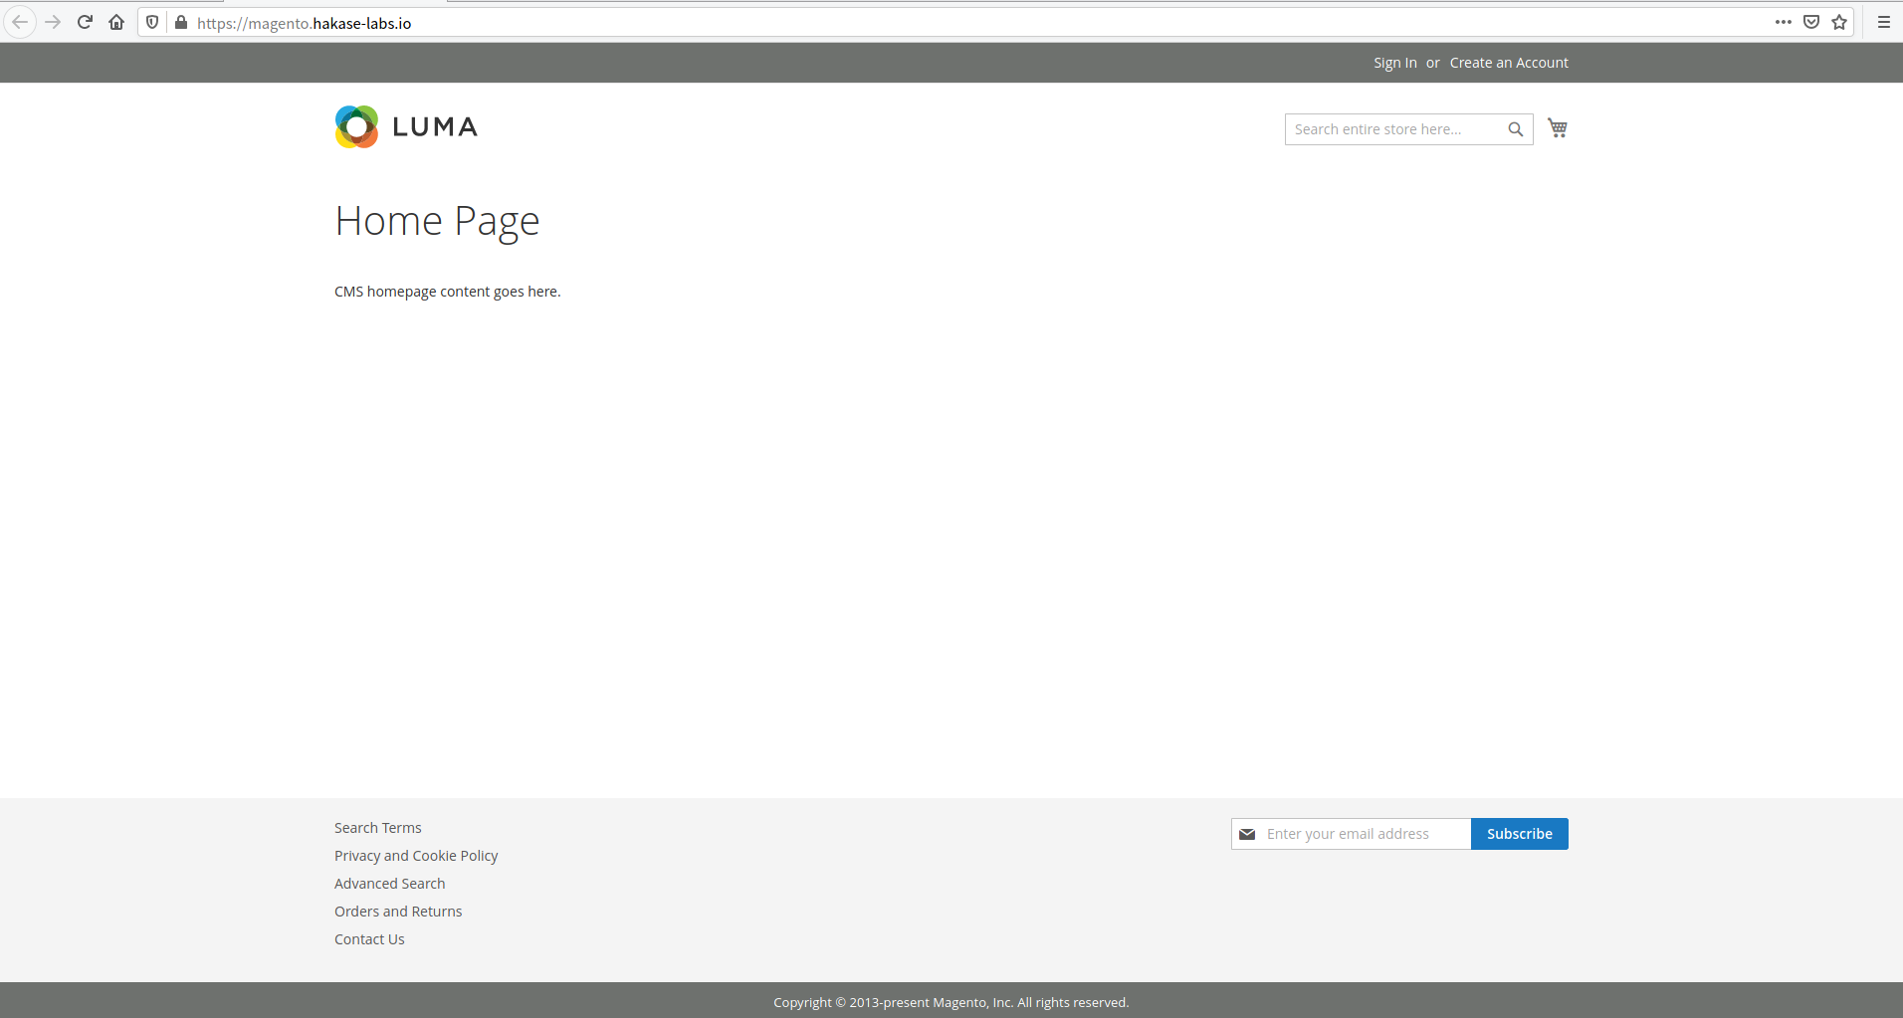This screenshot has height=1018, width=1903.
Task: Click the magnifier search submit icon
Action: (1515, 129)
